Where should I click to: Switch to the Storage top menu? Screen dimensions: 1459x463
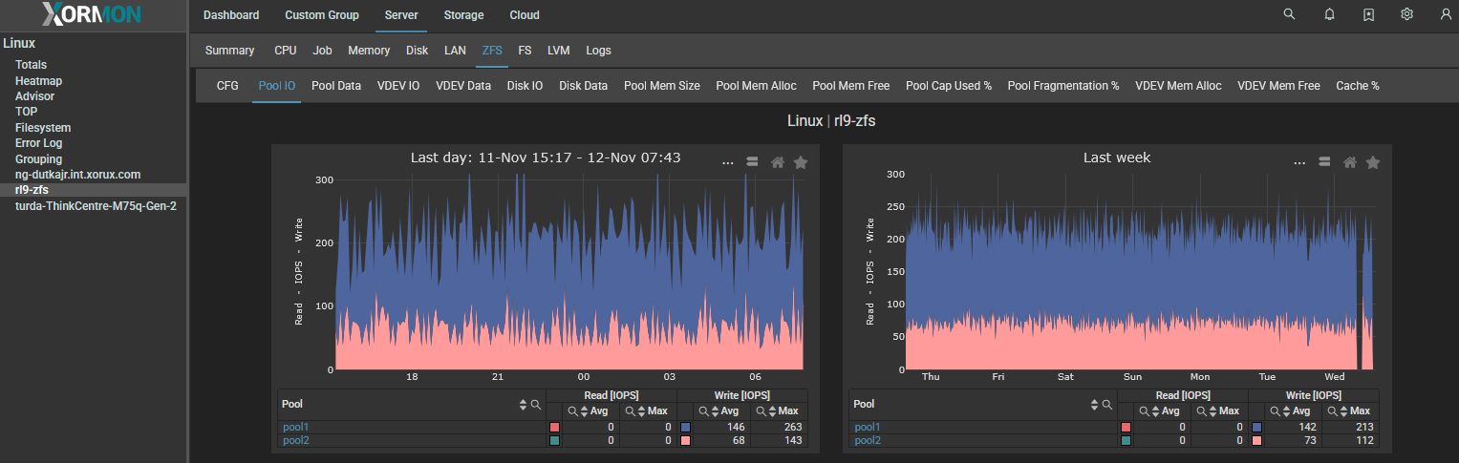[x=463, y=15]
